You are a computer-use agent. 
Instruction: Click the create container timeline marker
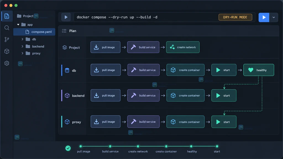[166, 146]
